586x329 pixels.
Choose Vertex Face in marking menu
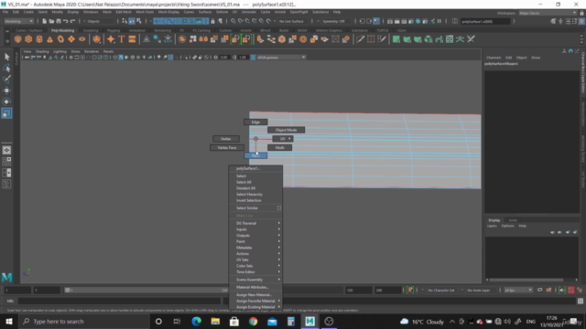coord(227,148)
